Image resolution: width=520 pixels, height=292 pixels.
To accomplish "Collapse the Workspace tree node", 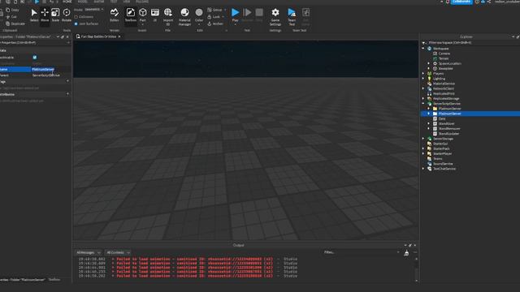I will (423, 49).
